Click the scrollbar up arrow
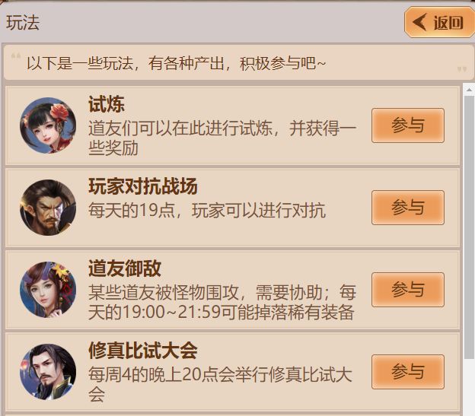The image size is (475, 416). [x=469, y=90]
